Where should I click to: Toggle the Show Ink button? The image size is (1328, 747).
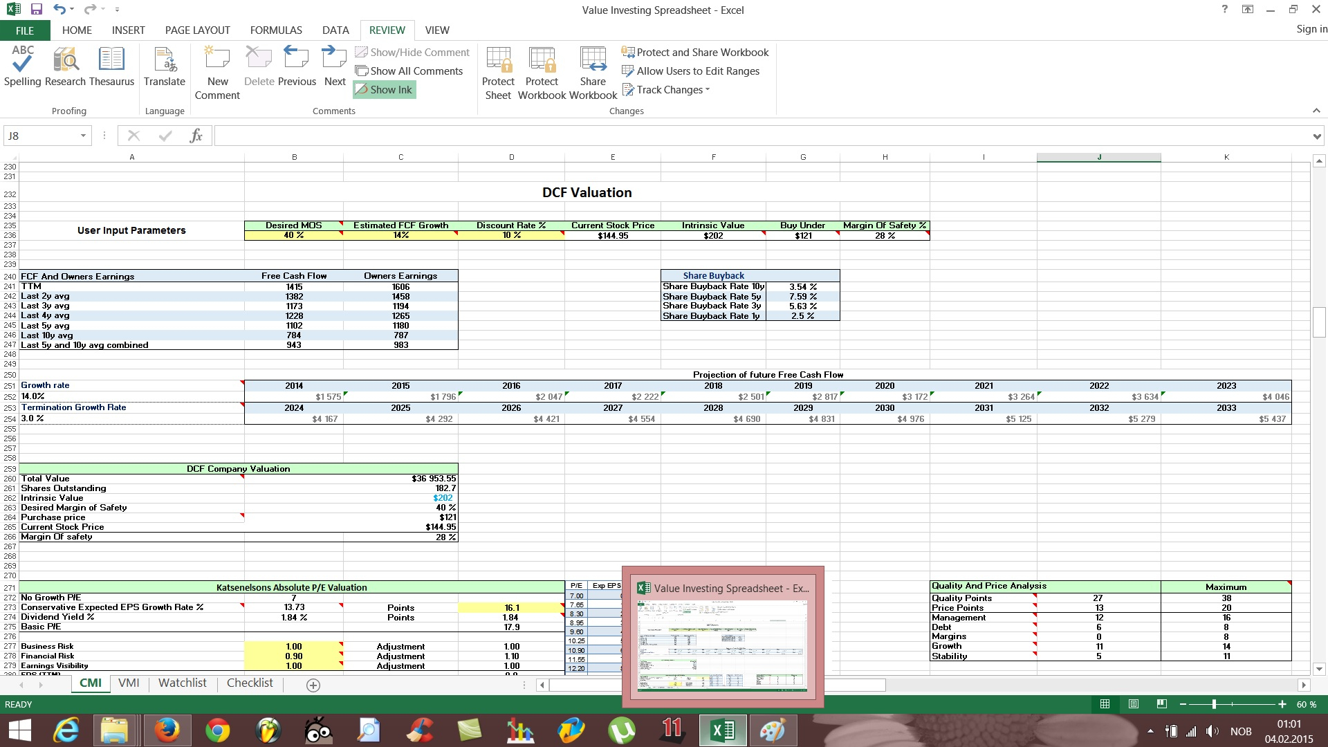click(x=385, y=89)
